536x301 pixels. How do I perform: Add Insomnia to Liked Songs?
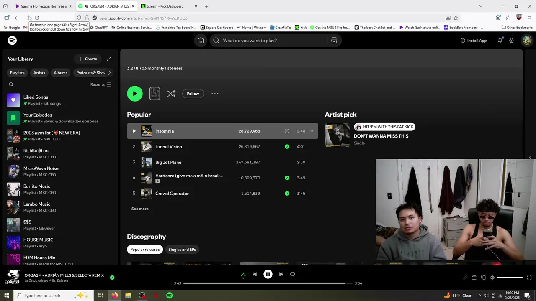coord(287,131)
